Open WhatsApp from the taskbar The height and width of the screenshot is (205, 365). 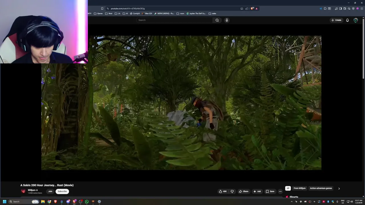pos(87,202)
